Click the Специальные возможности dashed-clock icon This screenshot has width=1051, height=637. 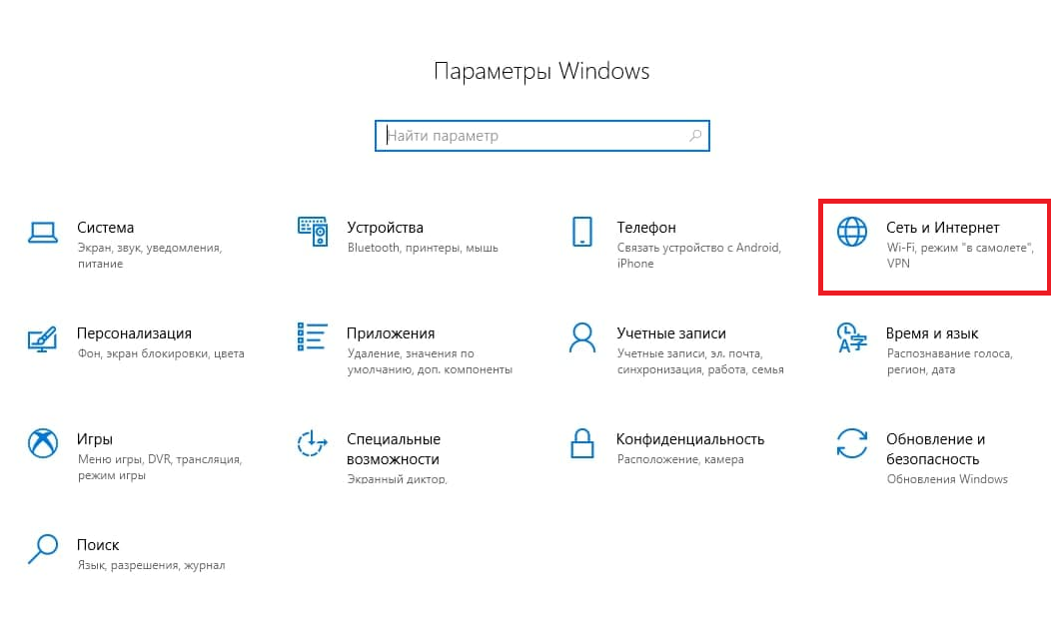coord(313,443)
